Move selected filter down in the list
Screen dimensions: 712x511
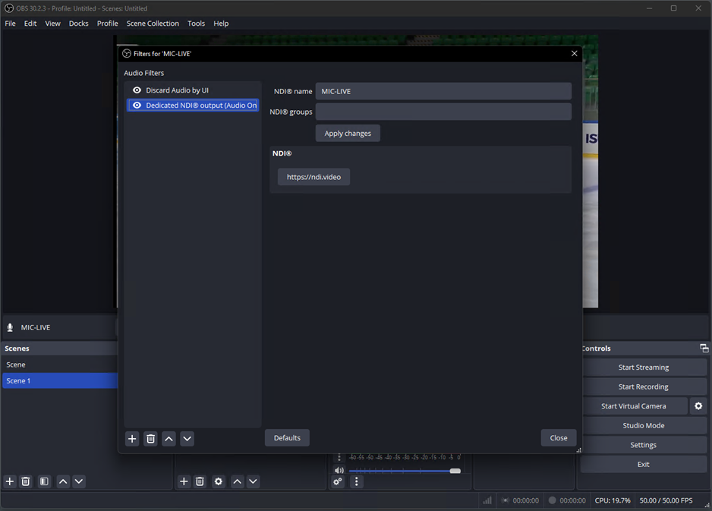click(x=187, y=439)
